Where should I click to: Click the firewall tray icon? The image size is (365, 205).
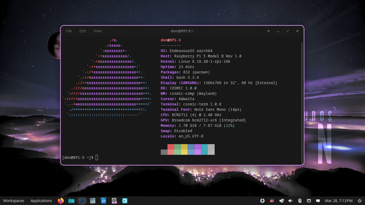[x=272, y=201]
